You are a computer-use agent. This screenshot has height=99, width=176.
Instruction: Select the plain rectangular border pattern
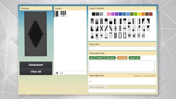tap(120, 35)
